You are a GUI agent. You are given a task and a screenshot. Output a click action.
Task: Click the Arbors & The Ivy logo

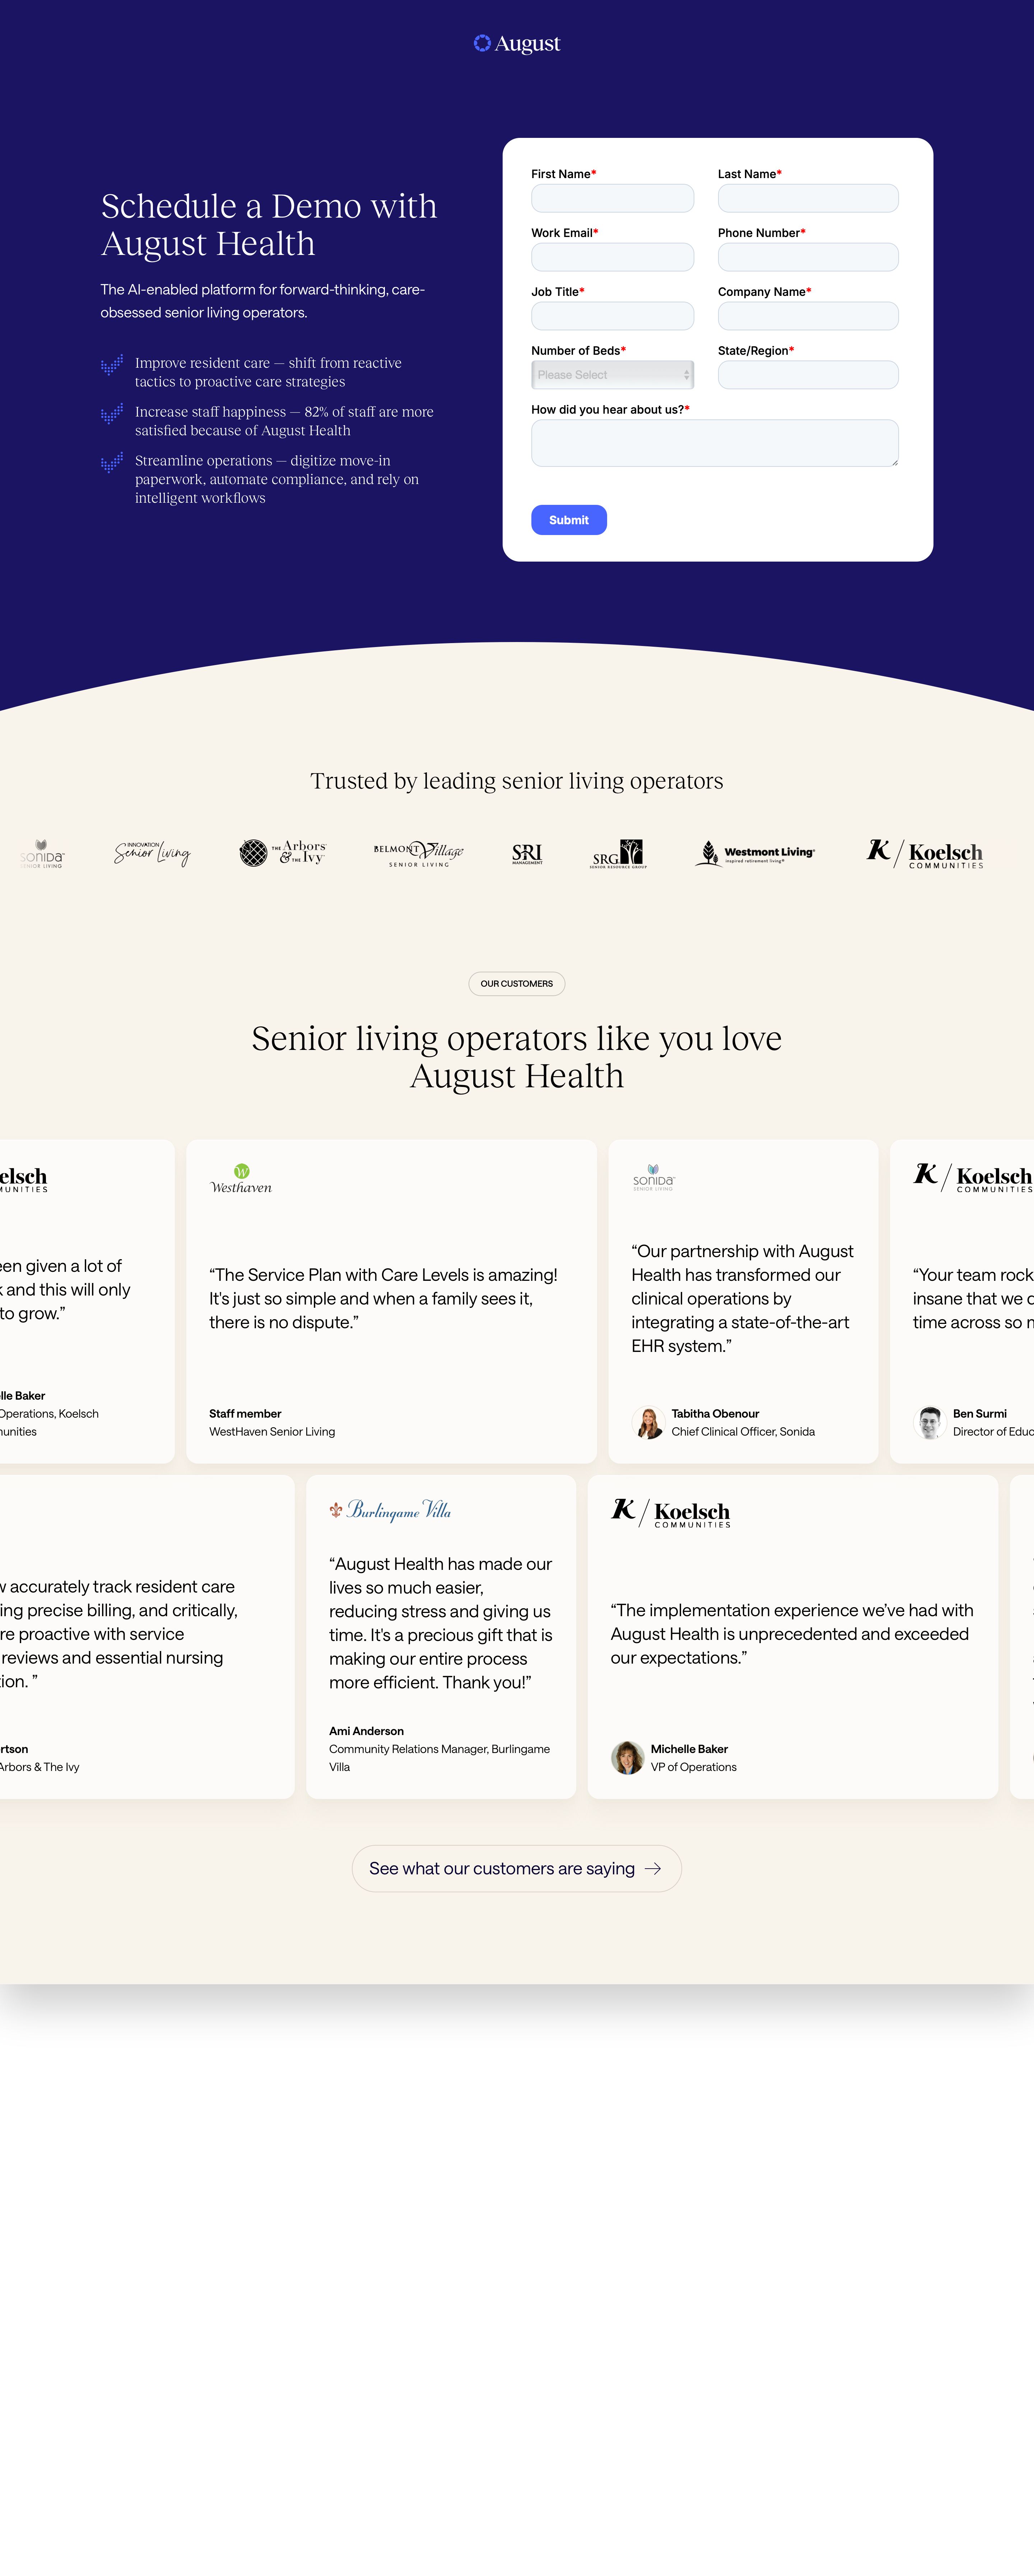(283, 853)
